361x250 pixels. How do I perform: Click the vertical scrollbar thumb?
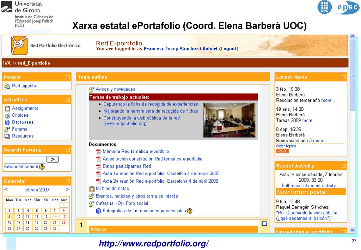point(352,75)
